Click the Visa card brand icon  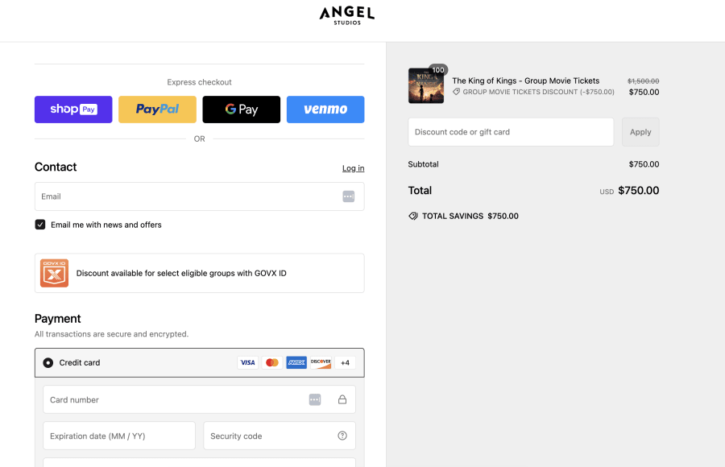pos(248,362)
